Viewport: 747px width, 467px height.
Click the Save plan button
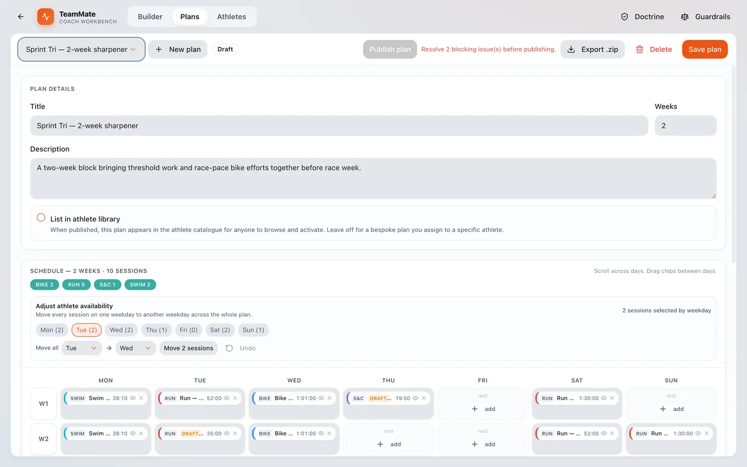tap(705, 49)
